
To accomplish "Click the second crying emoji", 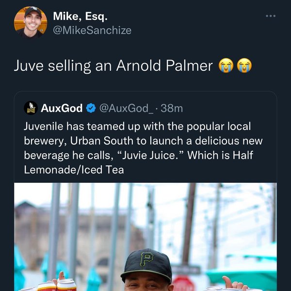I will [x=244, y=65].
